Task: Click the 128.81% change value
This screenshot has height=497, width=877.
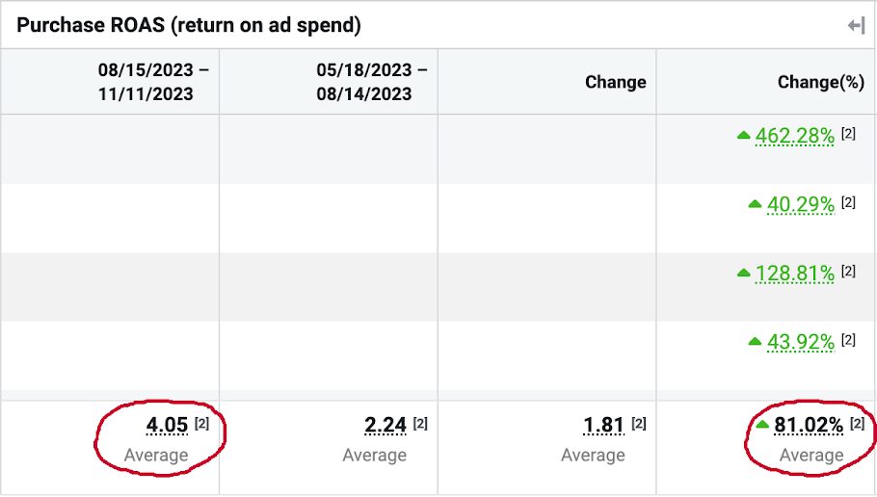Action: [795, 274]
